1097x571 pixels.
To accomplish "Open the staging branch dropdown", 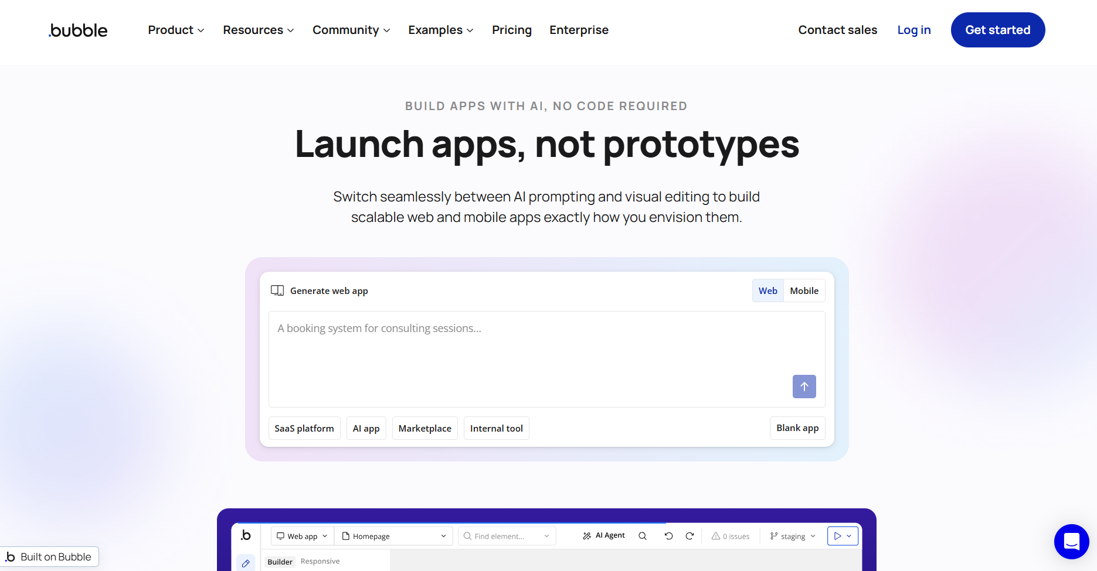I will coord(793,536).
